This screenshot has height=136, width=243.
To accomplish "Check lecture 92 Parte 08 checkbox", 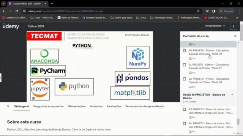I will click(185, 79).
